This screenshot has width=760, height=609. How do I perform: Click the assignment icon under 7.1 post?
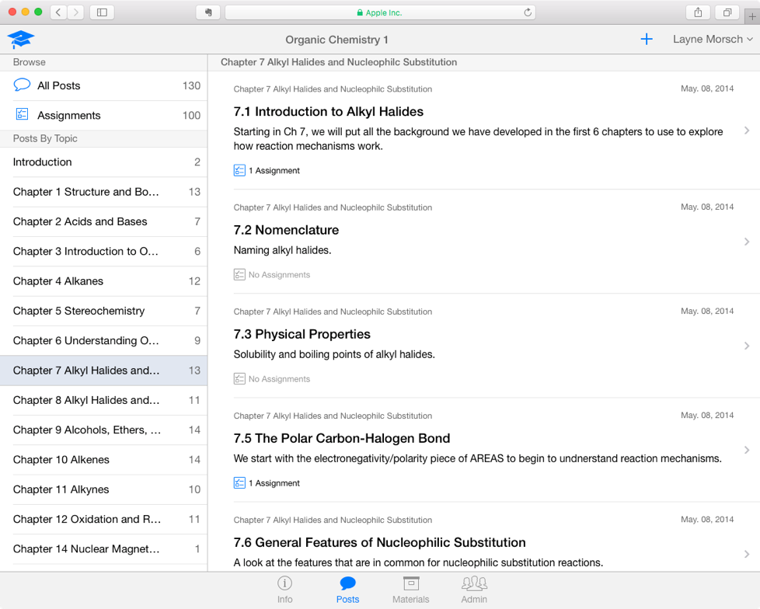pyautogui.click(x=239, y=170)
